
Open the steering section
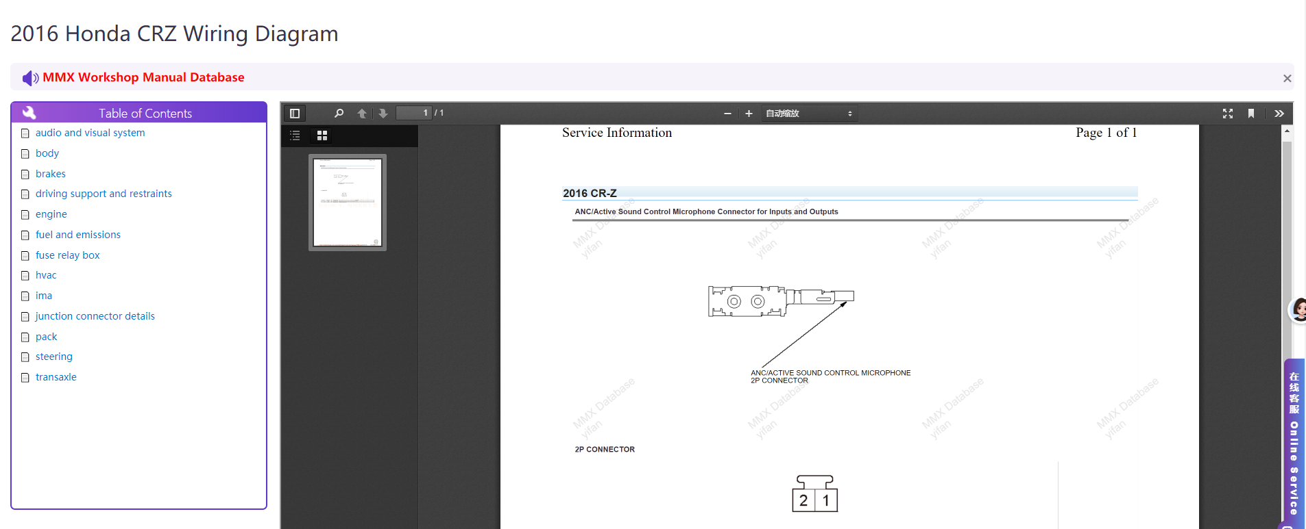(54, 357)
